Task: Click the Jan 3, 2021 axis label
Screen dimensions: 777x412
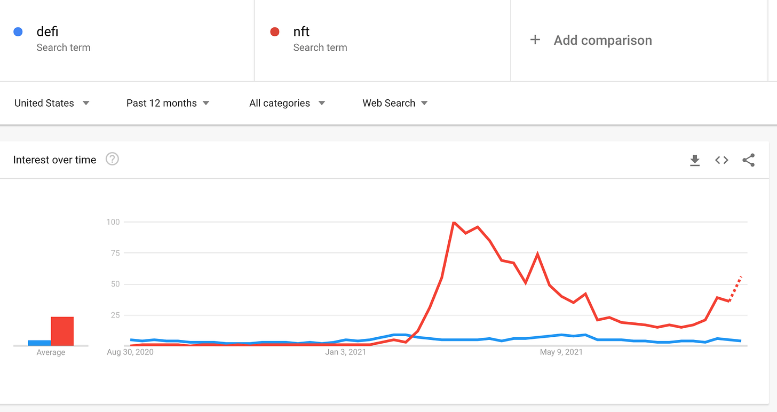Action: coord(346,352)
